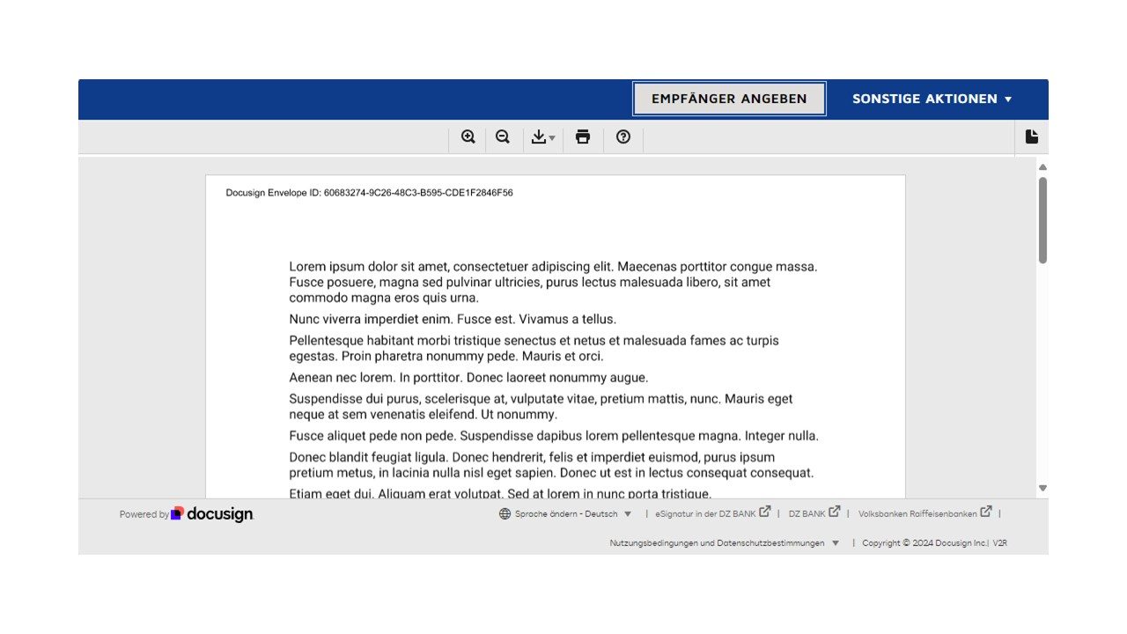Open the eSignatur in der DZ BANK link
The width and height of the screenshot is (1127, 634).
coord(705,514)
